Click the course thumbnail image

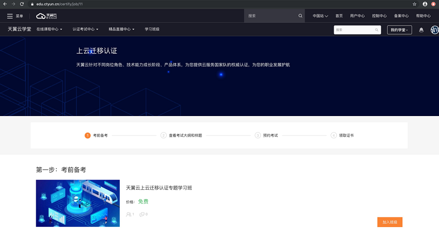coord(78,203)
